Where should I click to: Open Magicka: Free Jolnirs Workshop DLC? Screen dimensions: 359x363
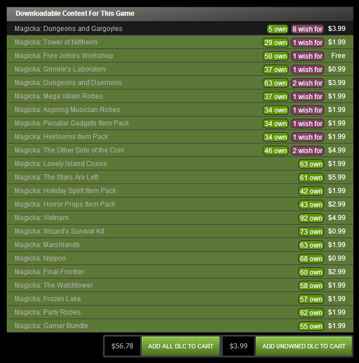180,56
